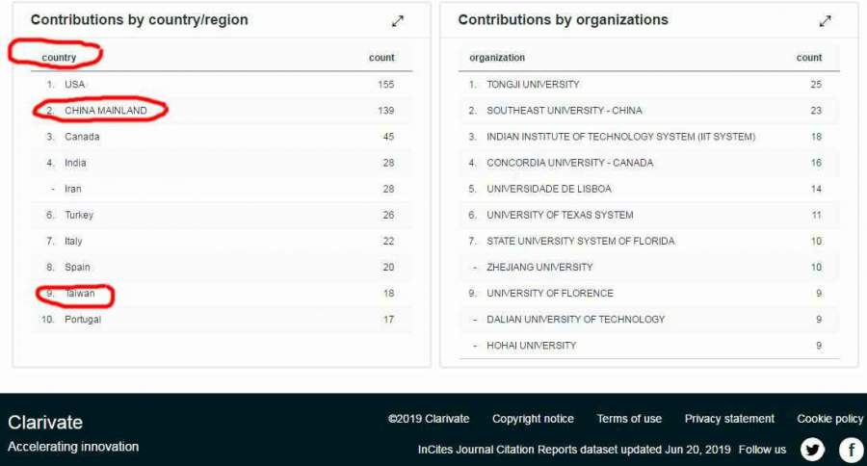The width and height of the screenshot is (867, 466).
Task: Expand the Contributions by country/region panel
Action: (x=398, y=21)
